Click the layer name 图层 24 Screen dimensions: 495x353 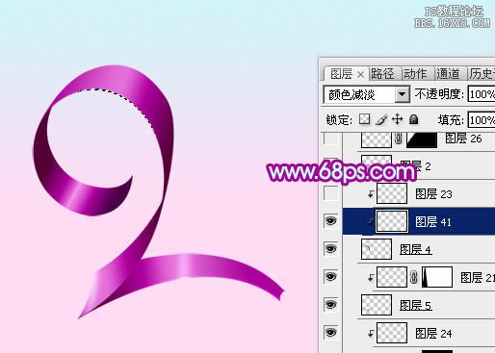433,334
